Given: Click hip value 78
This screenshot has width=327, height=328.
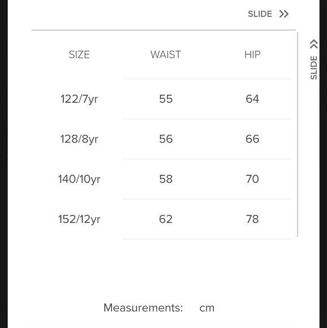Looking at the screenshot, I should [x=252, y=219].
